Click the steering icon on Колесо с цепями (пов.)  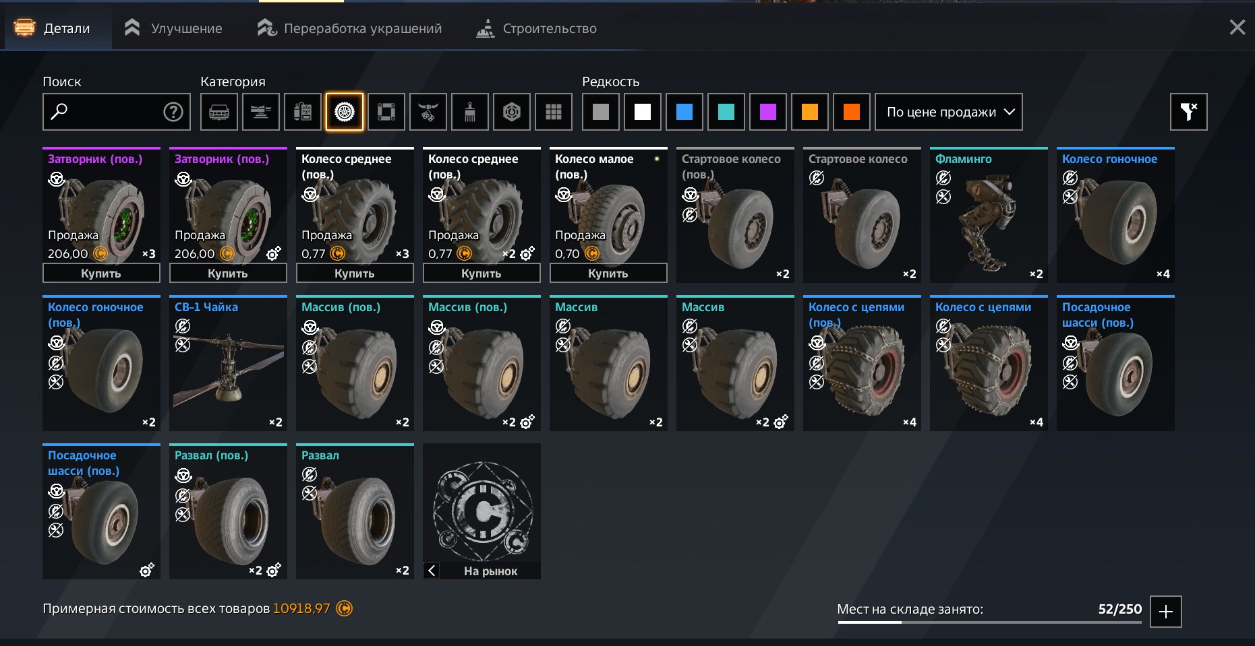[x=817, y=343]
